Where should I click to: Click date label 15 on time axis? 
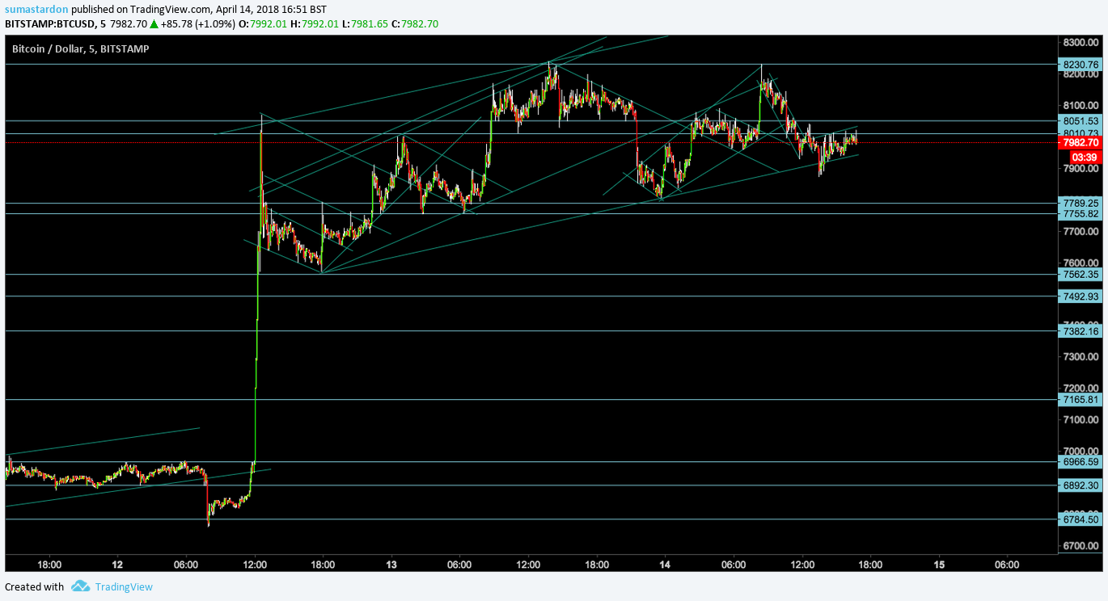click(939, 565)
